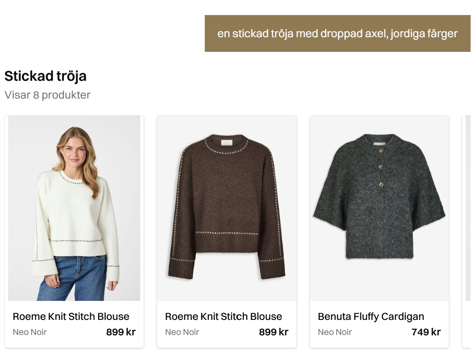Click the second Roeme Knit Stitch Blouse title

(x=223, y=317)
